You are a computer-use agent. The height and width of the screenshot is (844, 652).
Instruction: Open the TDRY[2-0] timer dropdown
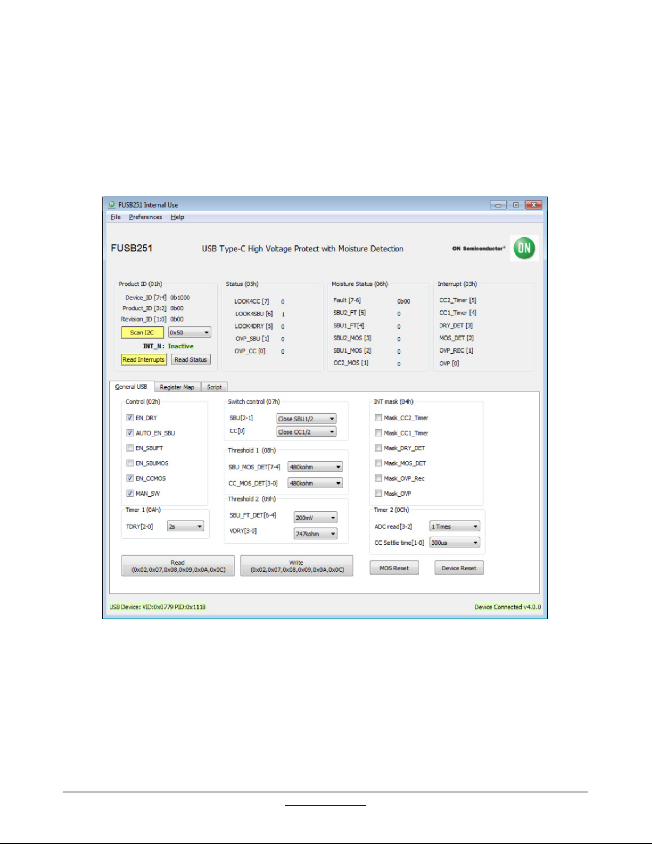click(185, 526)
